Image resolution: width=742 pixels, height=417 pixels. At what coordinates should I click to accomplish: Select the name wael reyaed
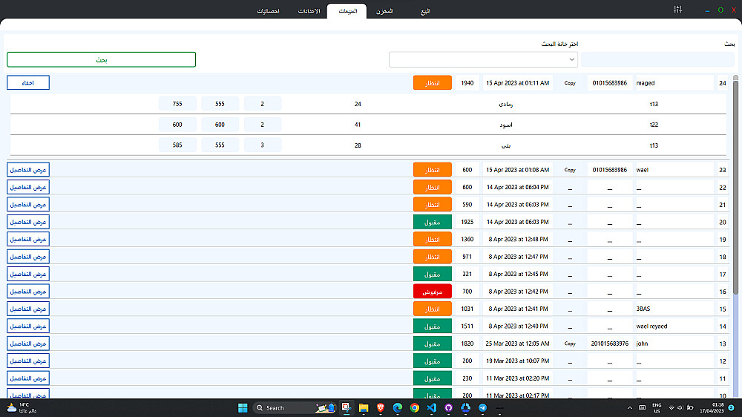[651, 326]
